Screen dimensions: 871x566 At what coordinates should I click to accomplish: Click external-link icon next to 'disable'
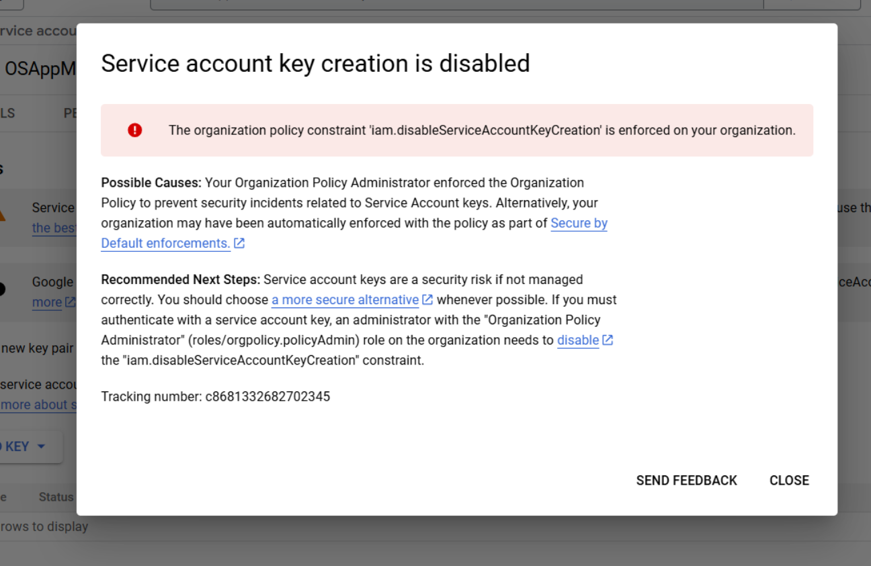coord(608,340)
